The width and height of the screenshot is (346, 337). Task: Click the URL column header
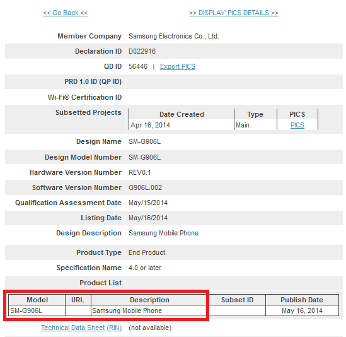point(78,300)
